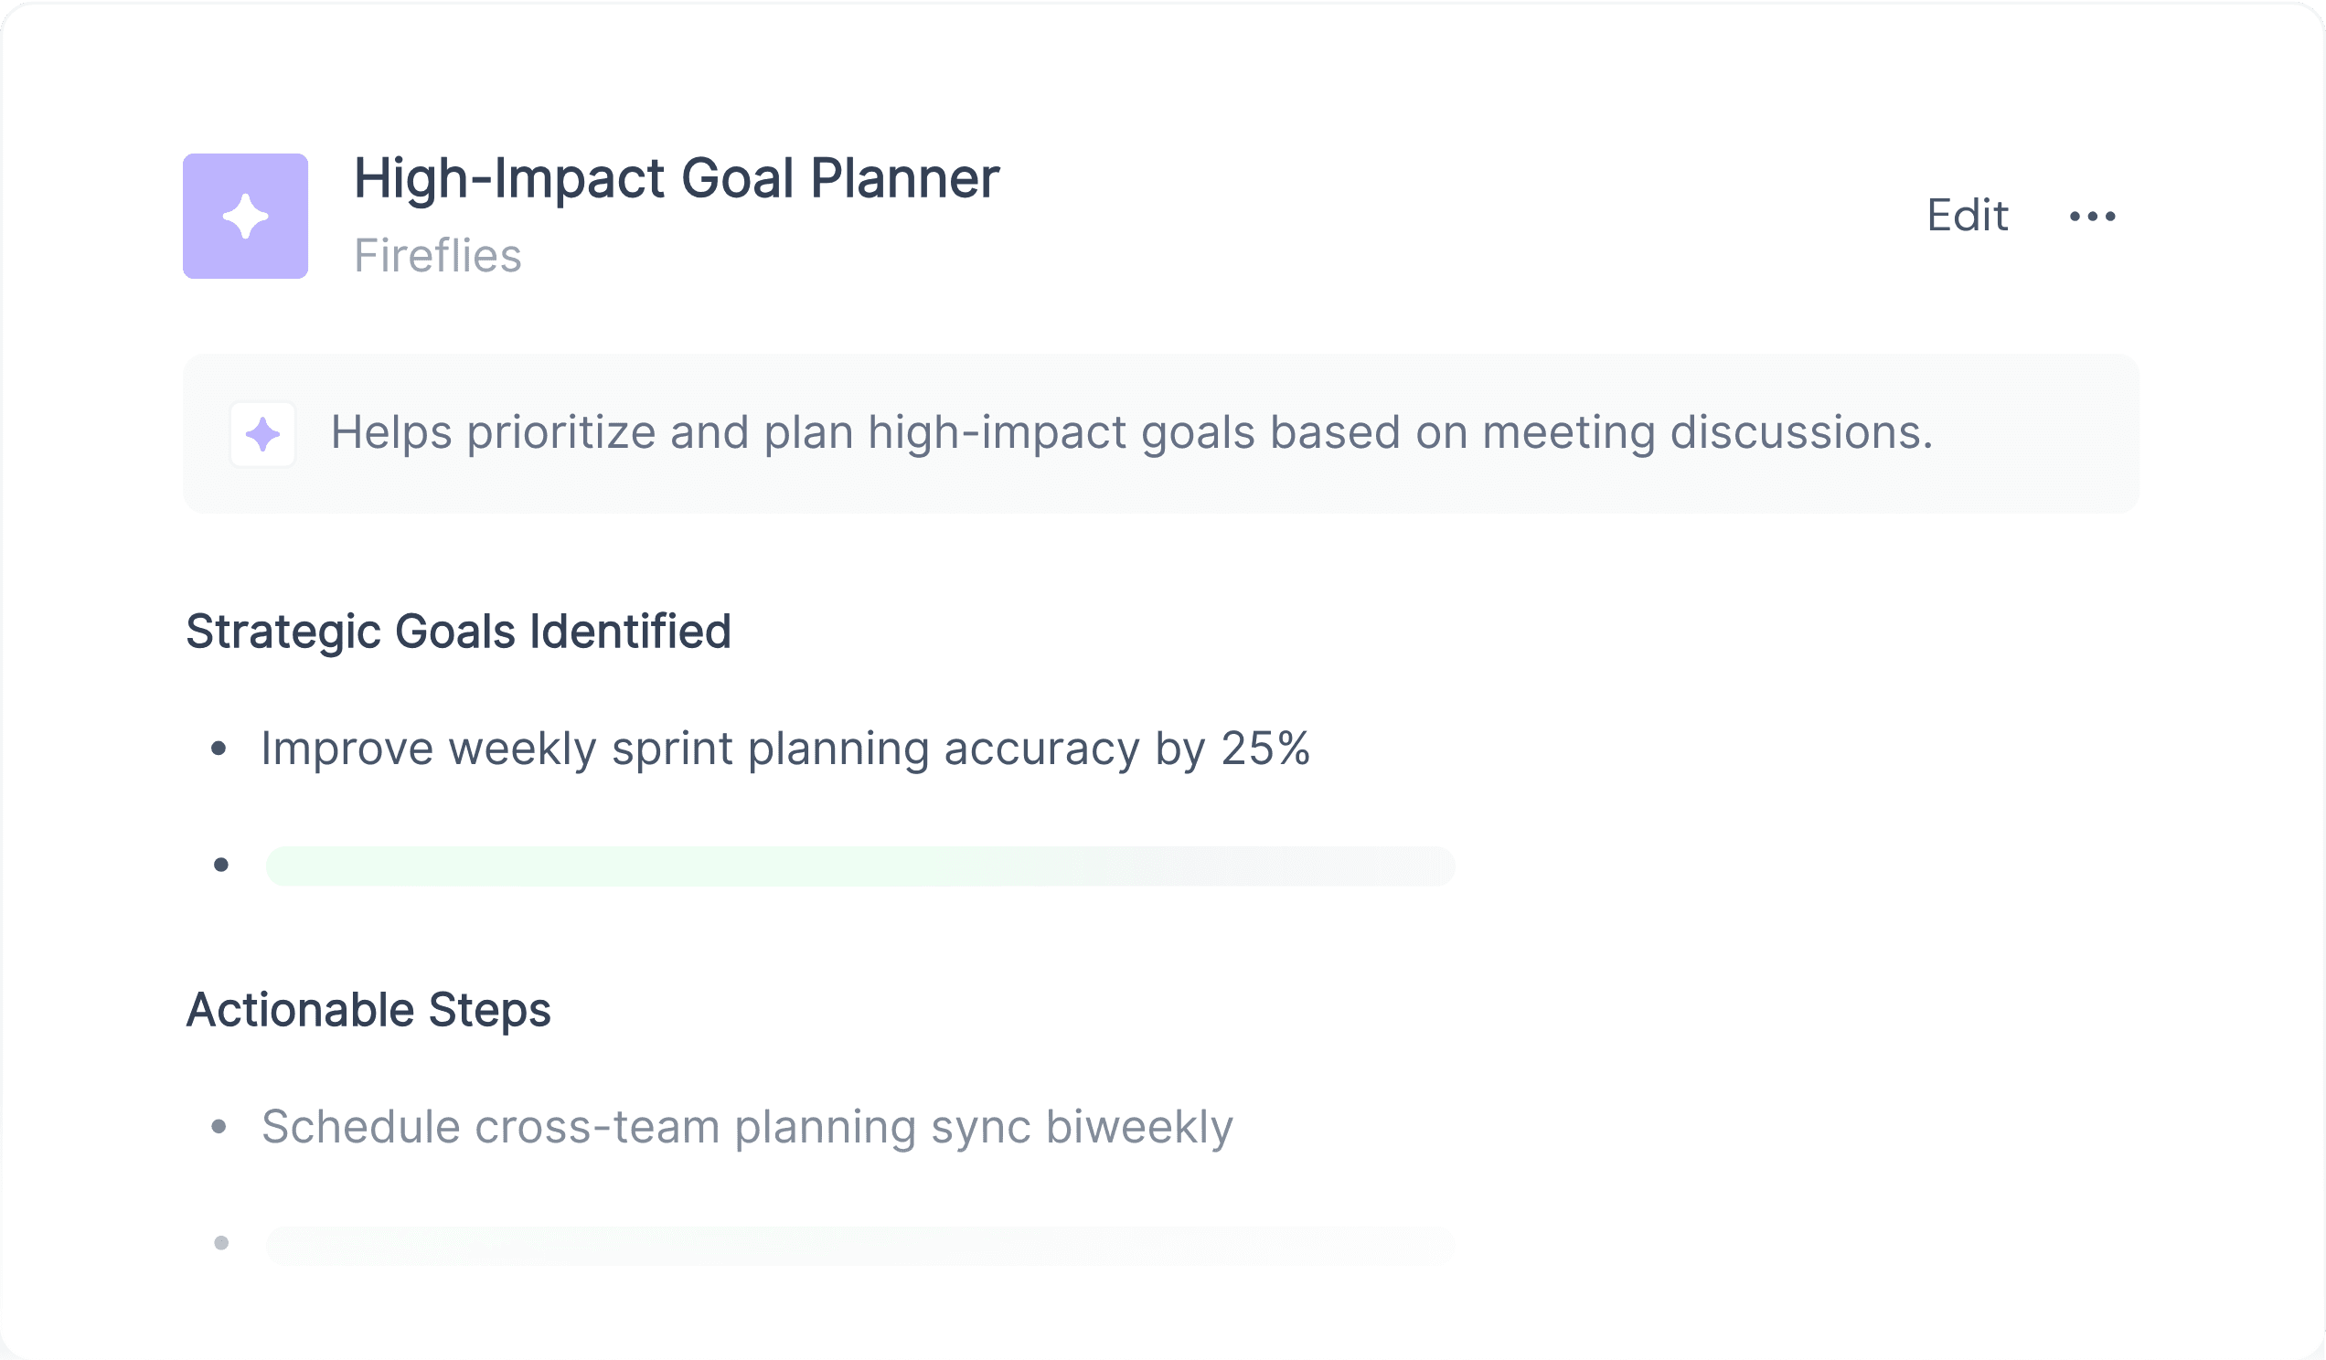Screen dimensions: 2326x1360
Task: Click the Edit button
Action: 1967,216
